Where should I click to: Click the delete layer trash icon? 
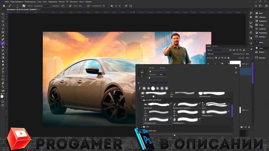(x=249, y=127)
